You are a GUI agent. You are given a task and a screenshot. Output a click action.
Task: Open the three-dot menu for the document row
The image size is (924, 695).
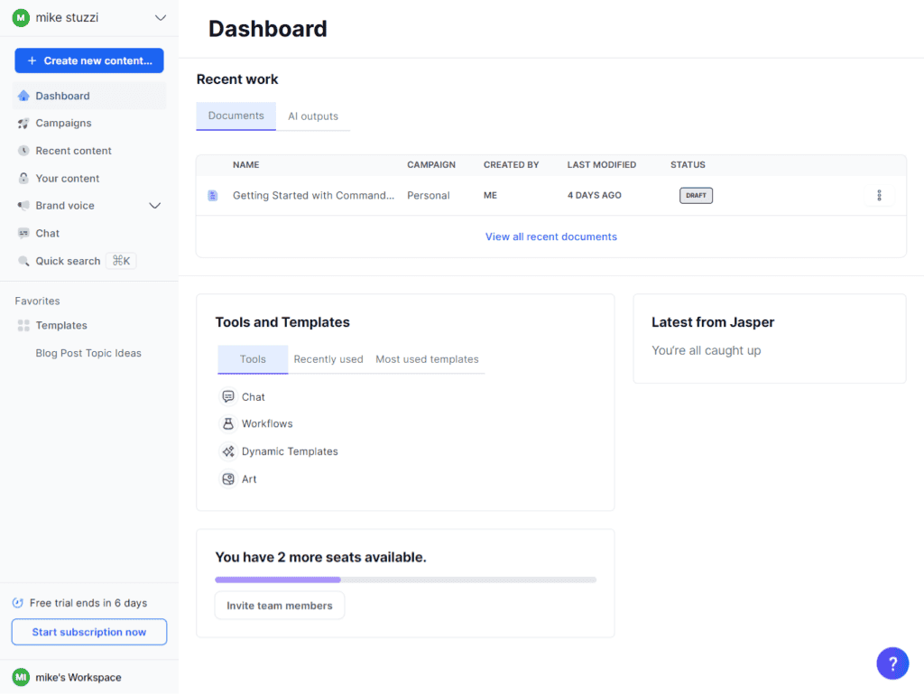pos(879,195)
